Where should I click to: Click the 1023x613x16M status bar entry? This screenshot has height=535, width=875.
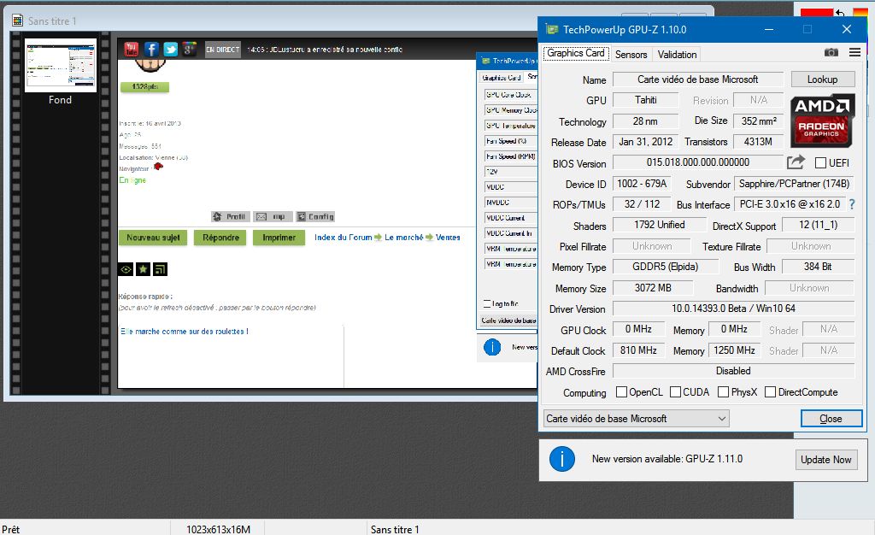point(218,529)
